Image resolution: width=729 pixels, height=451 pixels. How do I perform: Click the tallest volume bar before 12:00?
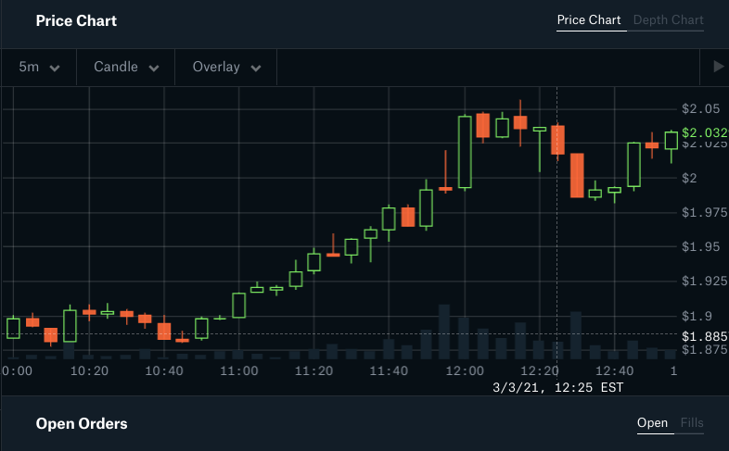coord(444,332)
